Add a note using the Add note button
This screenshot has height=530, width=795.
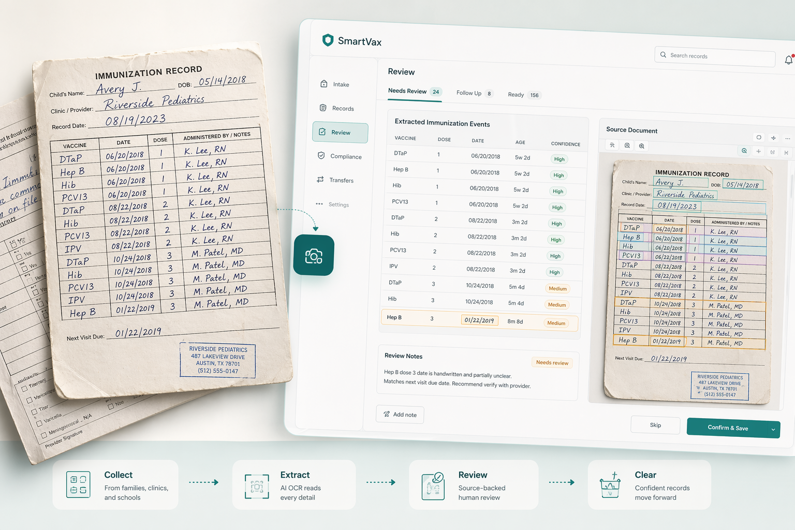[x=400, y=414]
